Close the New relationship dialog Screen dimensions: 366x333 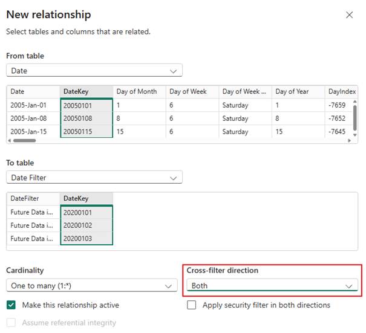click(349, 15)
